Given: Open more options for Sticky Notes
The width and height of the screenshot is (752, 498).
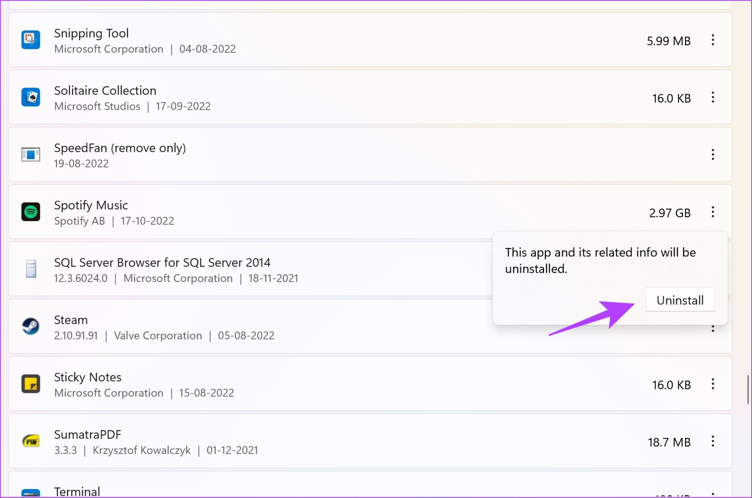Looking at the screenshot, I should tap(713, 384).
